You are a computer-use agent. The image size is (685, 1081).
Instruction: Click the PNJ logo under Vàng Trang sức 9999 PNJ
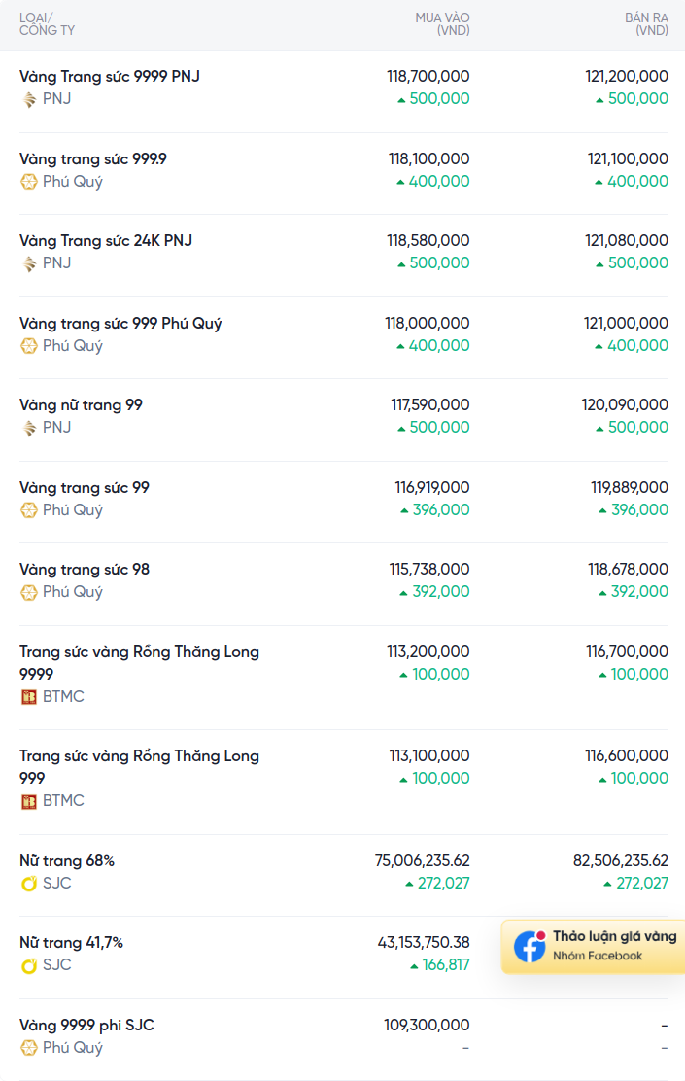click(x=29, y=99)
